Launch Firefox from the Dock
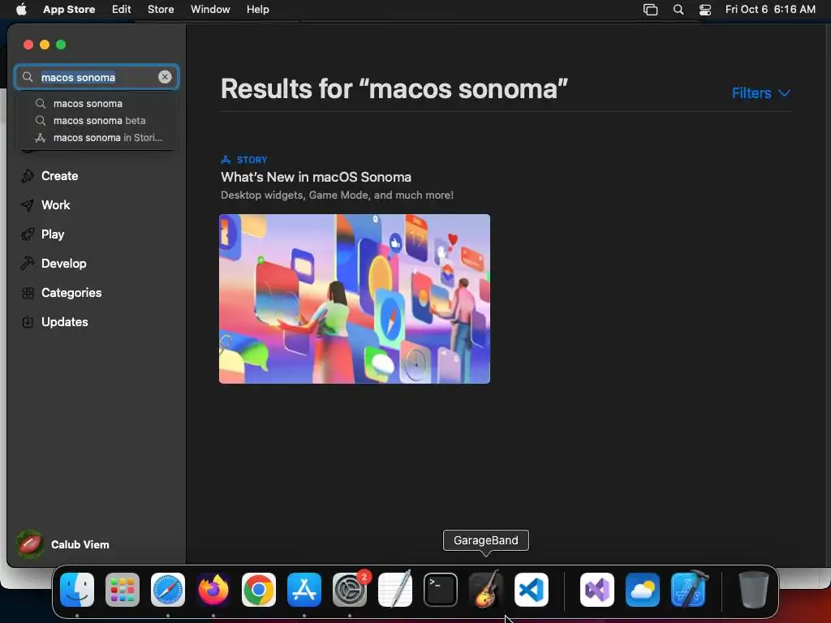 click(213, 590)
